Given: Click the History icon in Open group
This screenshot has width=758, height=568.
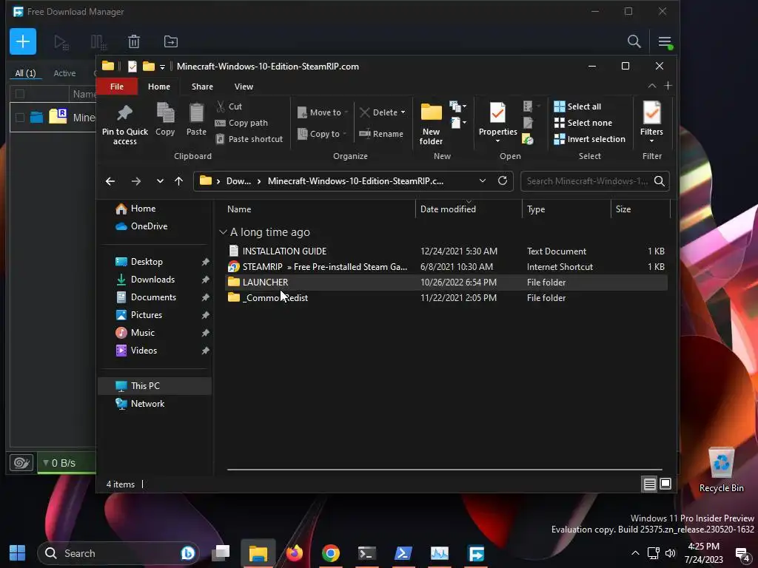Looking at the screenshot, I should coord(527,140).
